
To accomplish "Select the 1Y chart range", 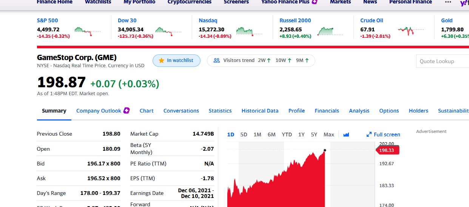I will (x=301, y=134).
